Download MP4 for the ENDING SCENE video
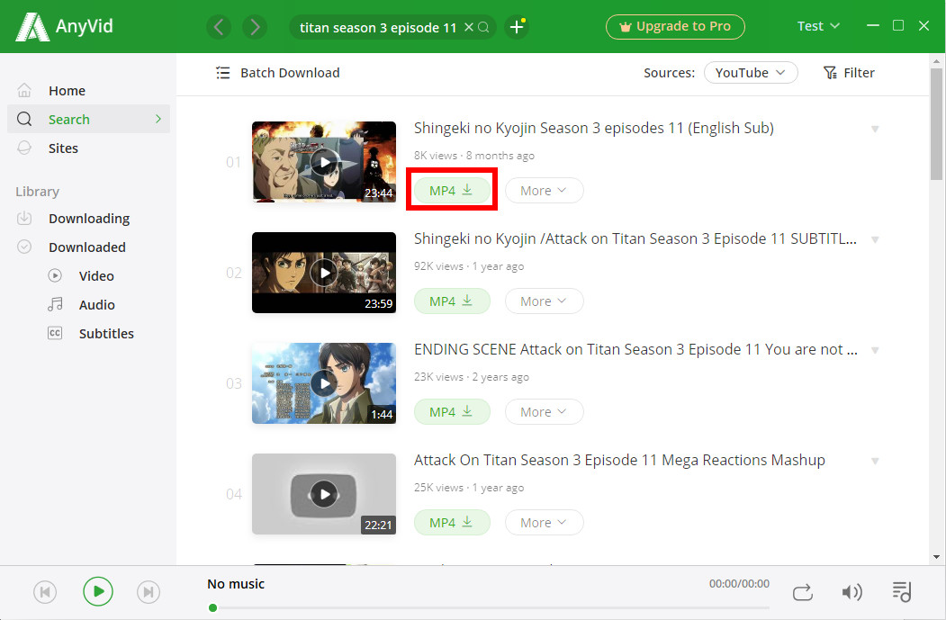This screenshot has width=946, height=620. pyautogui.click(x=451, y=412)
